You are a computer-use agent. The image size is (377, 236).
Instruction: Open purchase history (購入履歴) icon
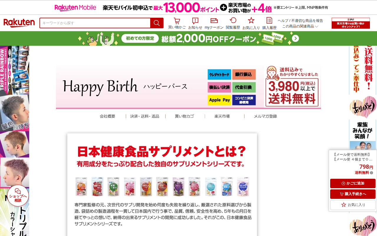(269, 24)
